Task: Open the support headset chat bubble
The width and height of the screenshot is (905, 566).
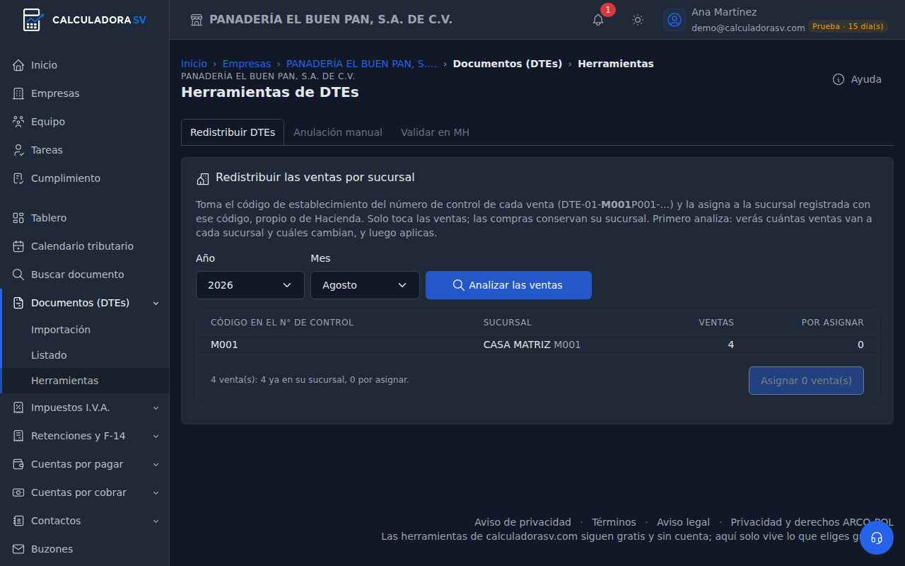Action: [x=877, y=538]
